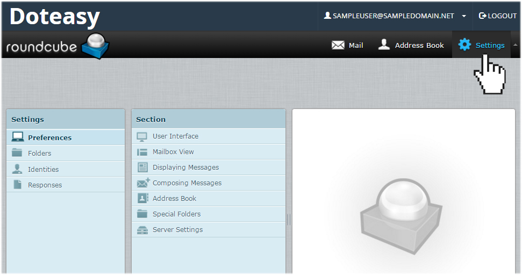Select Identities in the Settings list
Image resolution: width=522 pixels, height=275 pixels.
66,169
